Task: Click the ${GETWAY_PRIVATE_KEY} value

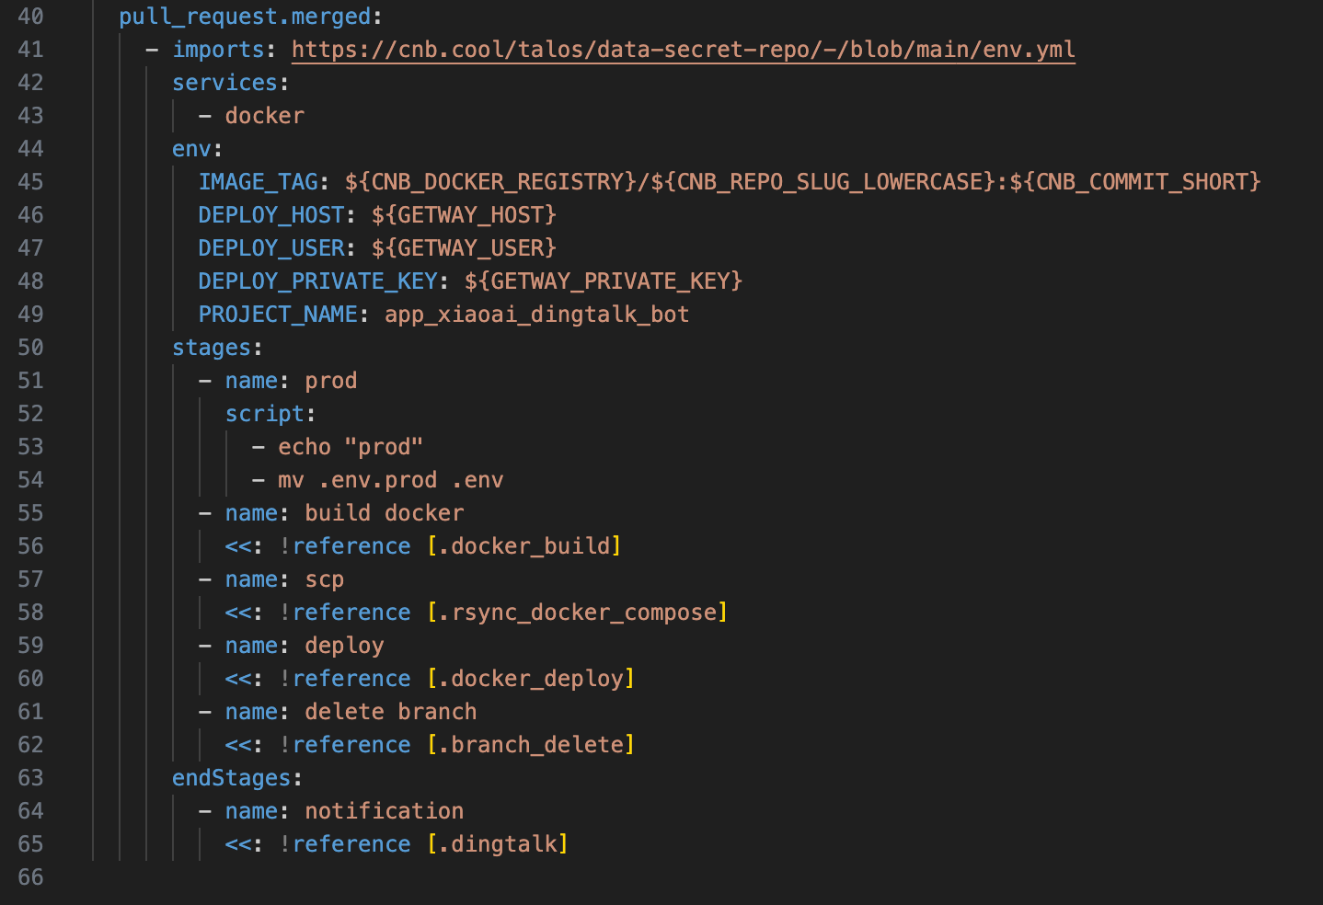Action: [x=603, y=281]
